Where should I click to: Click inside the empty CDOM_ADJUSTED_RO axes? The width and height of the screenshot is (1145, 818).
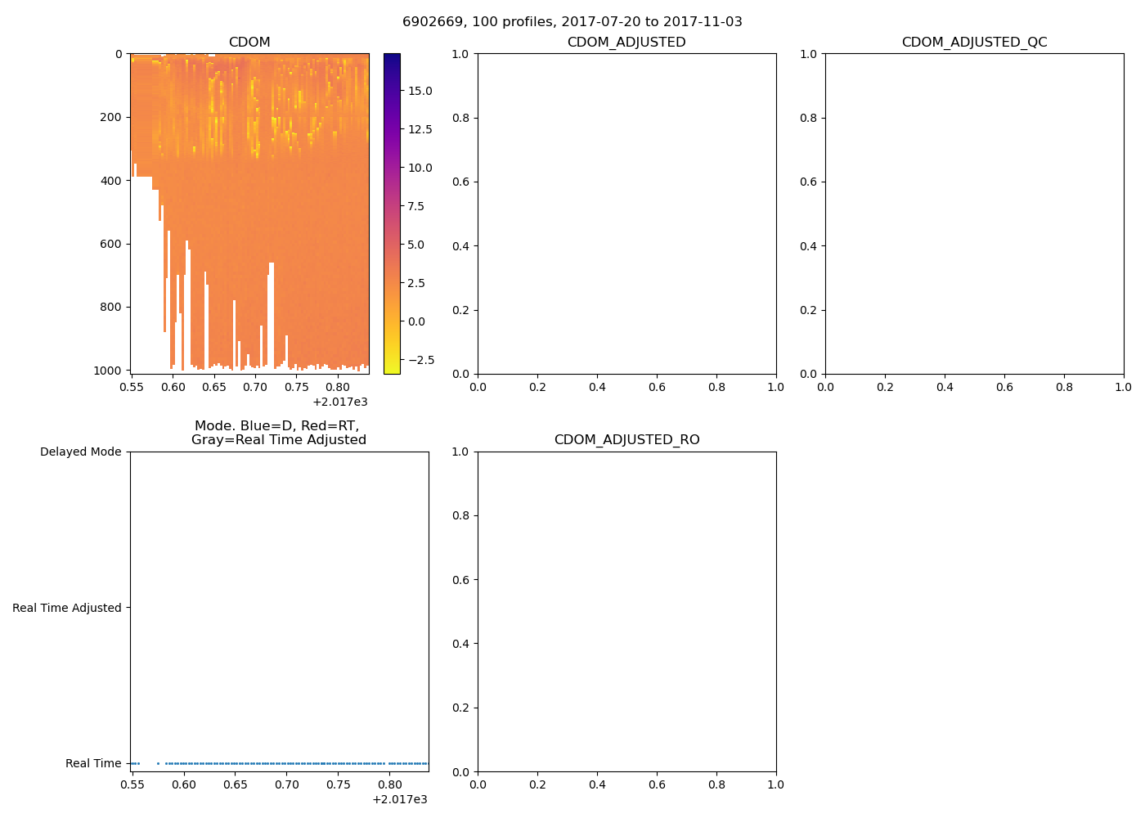[x=626, y=612]
